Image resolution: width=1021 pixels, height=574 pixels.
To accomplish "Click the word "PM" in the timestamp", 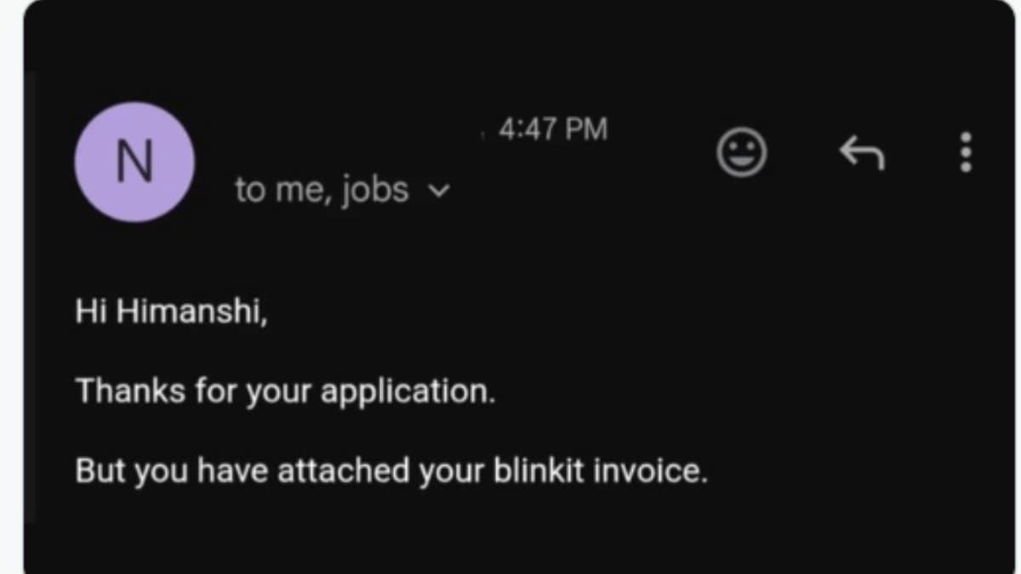I will [x=585, y=130].
